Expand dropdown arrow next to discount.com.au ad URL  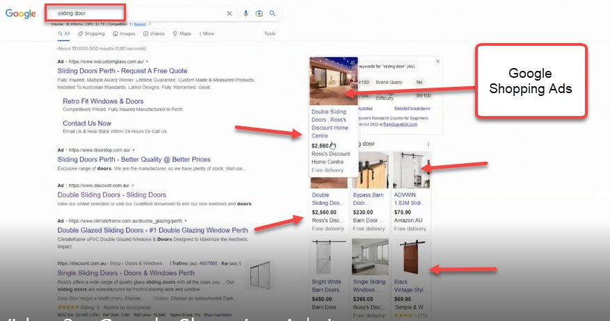pyautogui.click(x=133, y=186)
